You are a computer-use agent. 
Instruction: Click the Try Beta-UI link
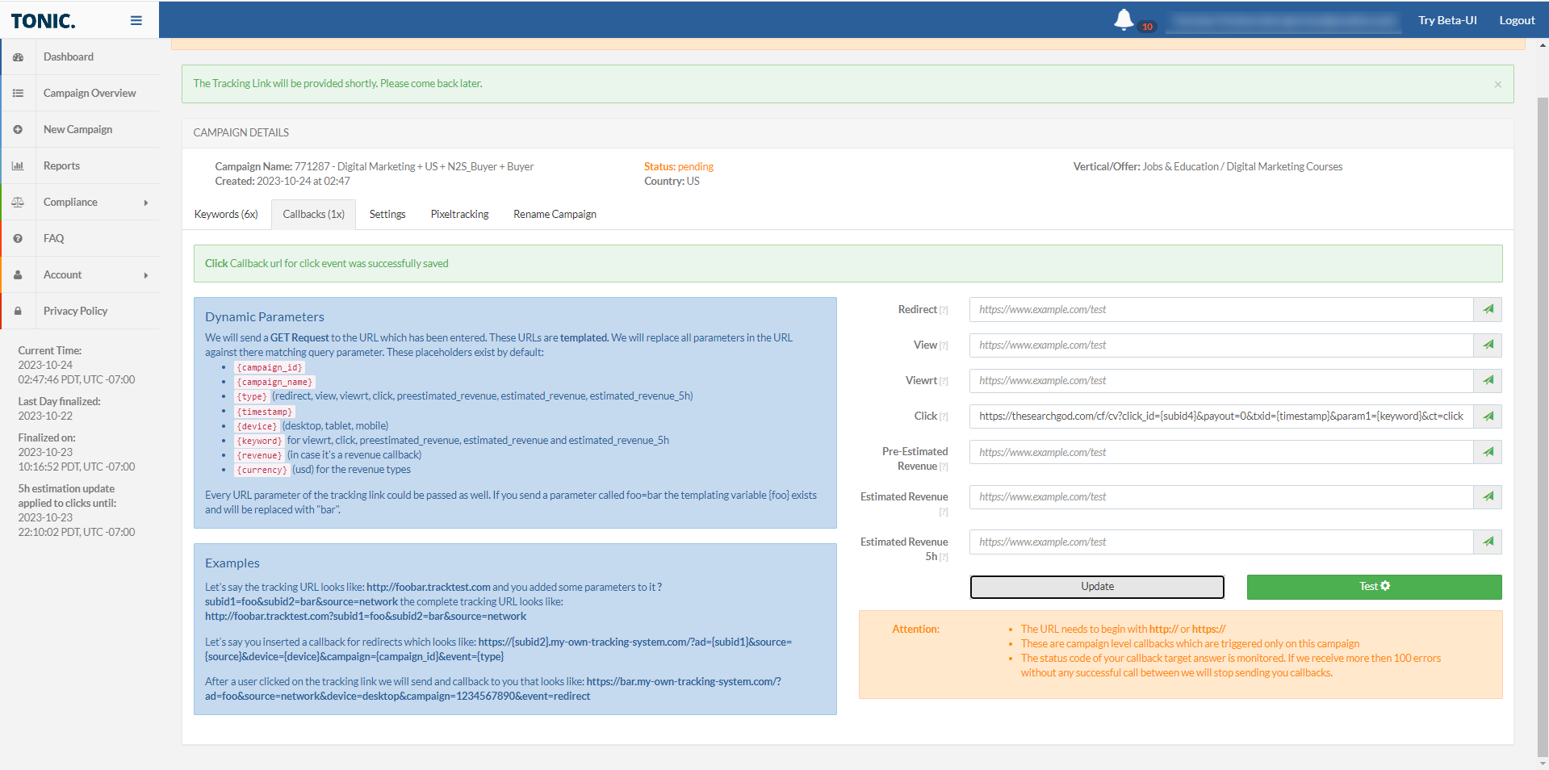1447,20
